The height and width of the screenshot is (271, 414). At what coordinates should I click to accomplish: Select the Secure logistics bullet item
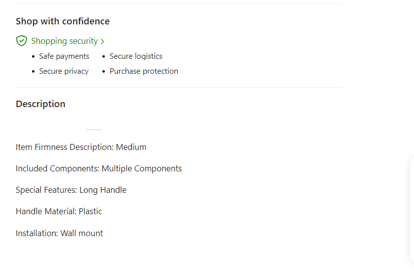[x=136, y=56]
